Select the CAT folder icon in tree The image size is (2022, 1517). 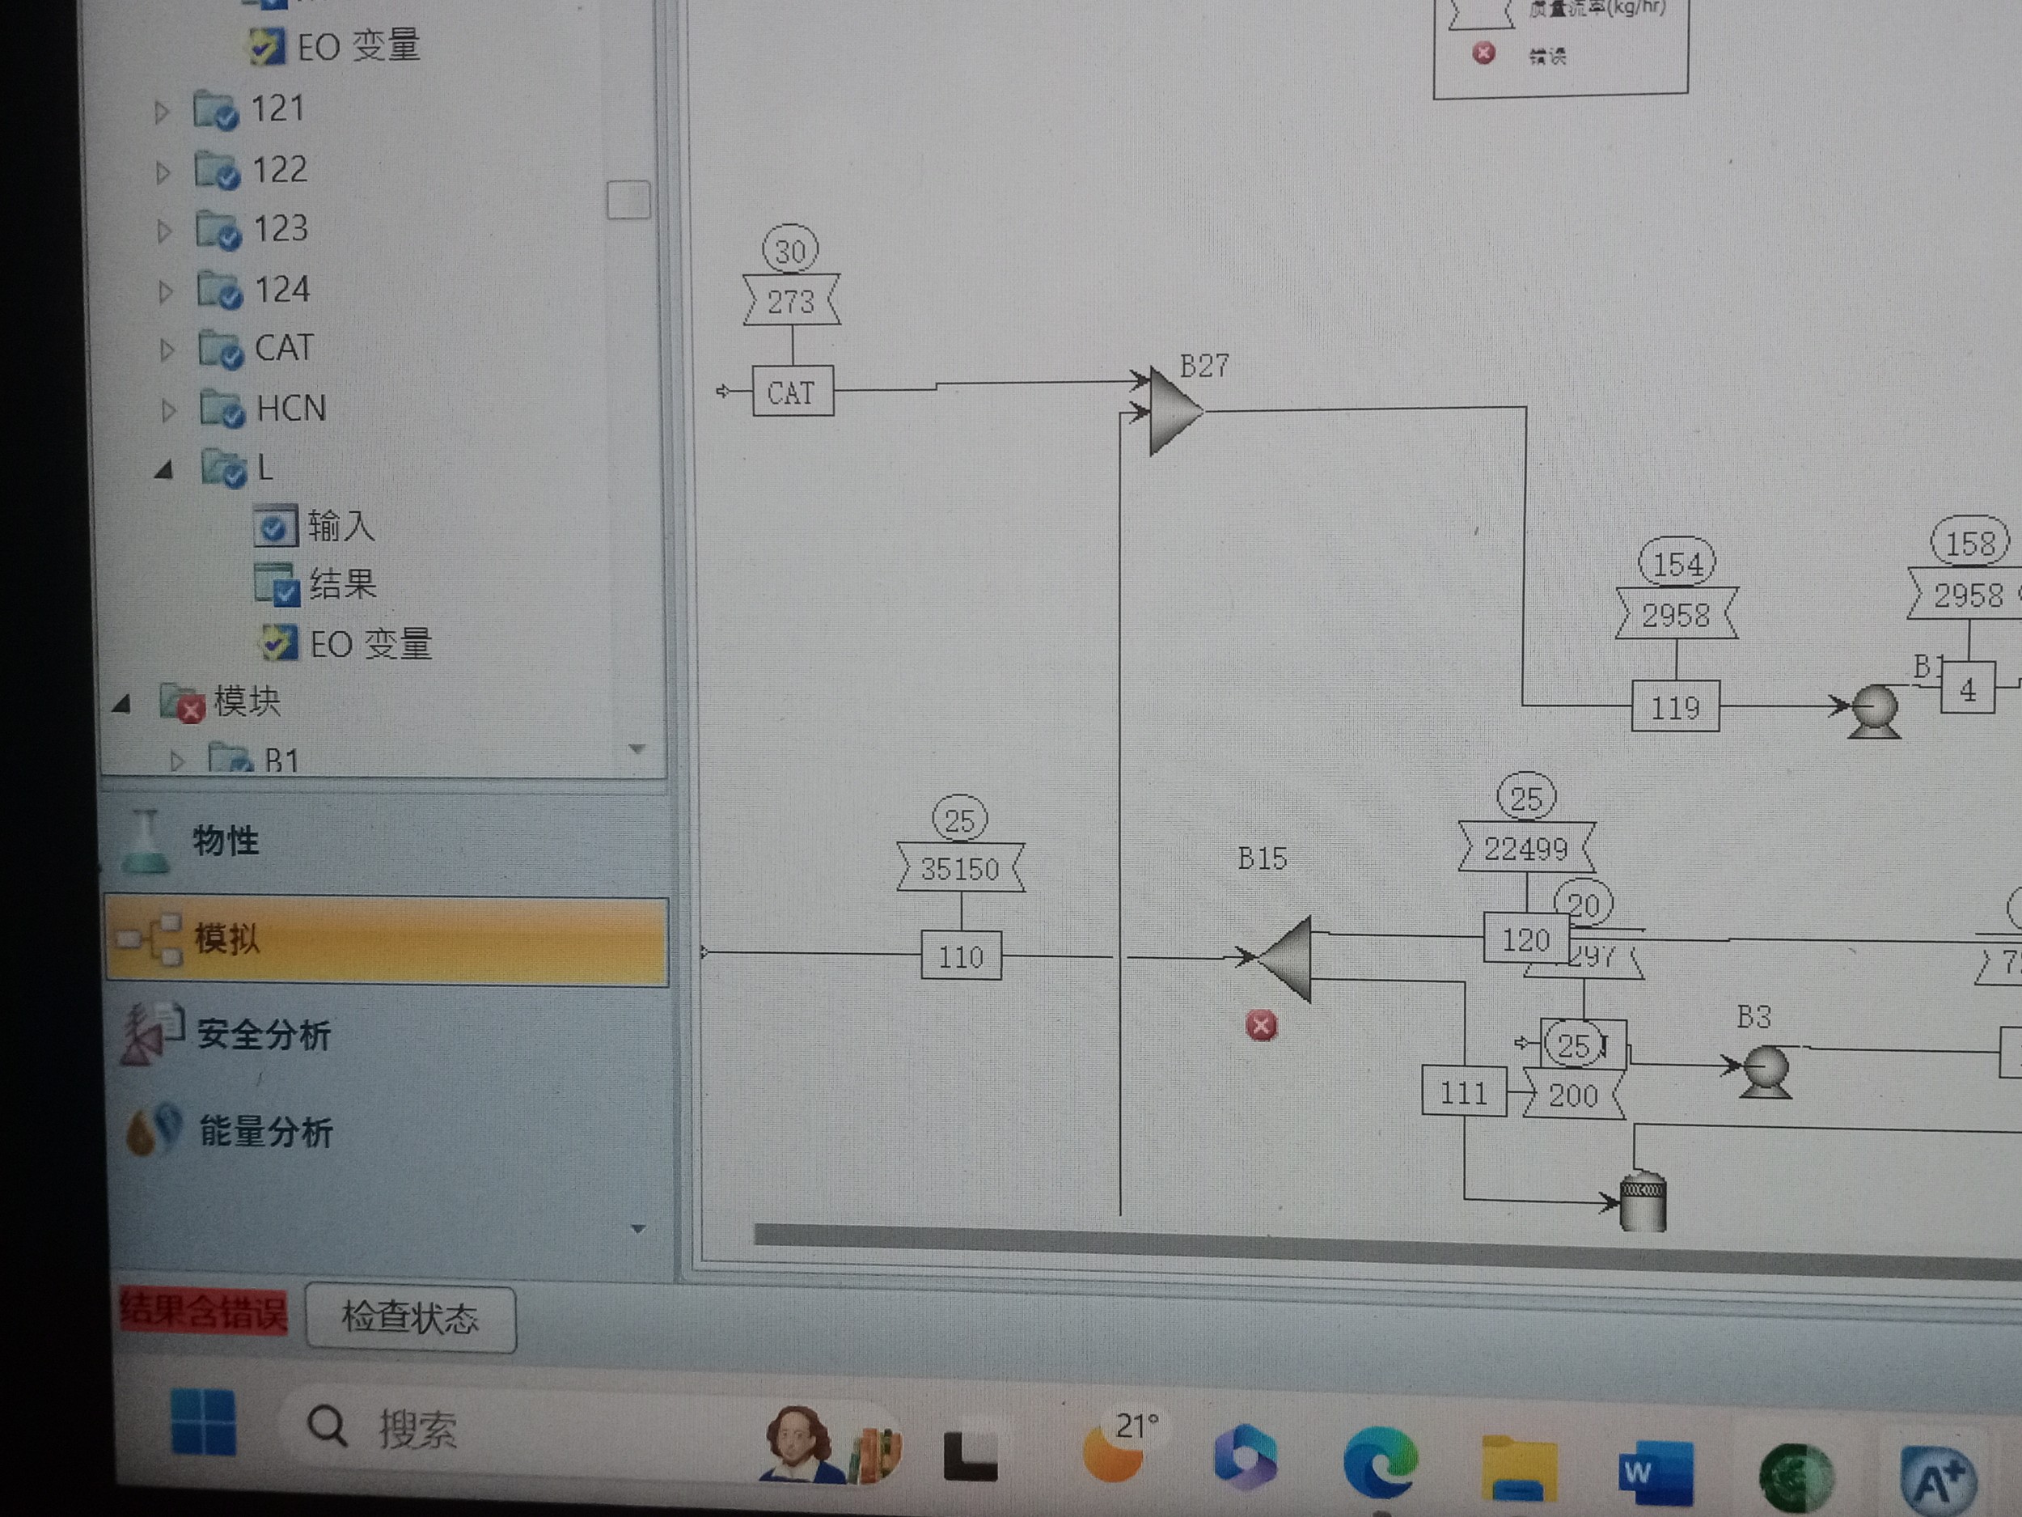(222, 350)
